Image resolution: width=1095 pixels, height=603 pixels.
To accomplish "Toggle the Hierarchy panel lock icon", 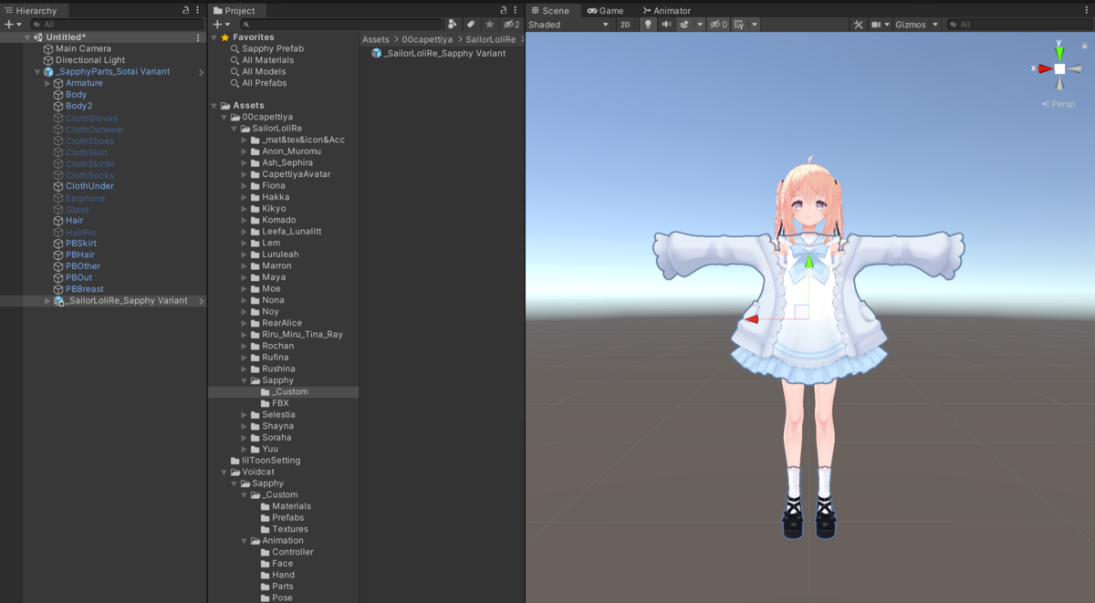I will click(186, 10).
